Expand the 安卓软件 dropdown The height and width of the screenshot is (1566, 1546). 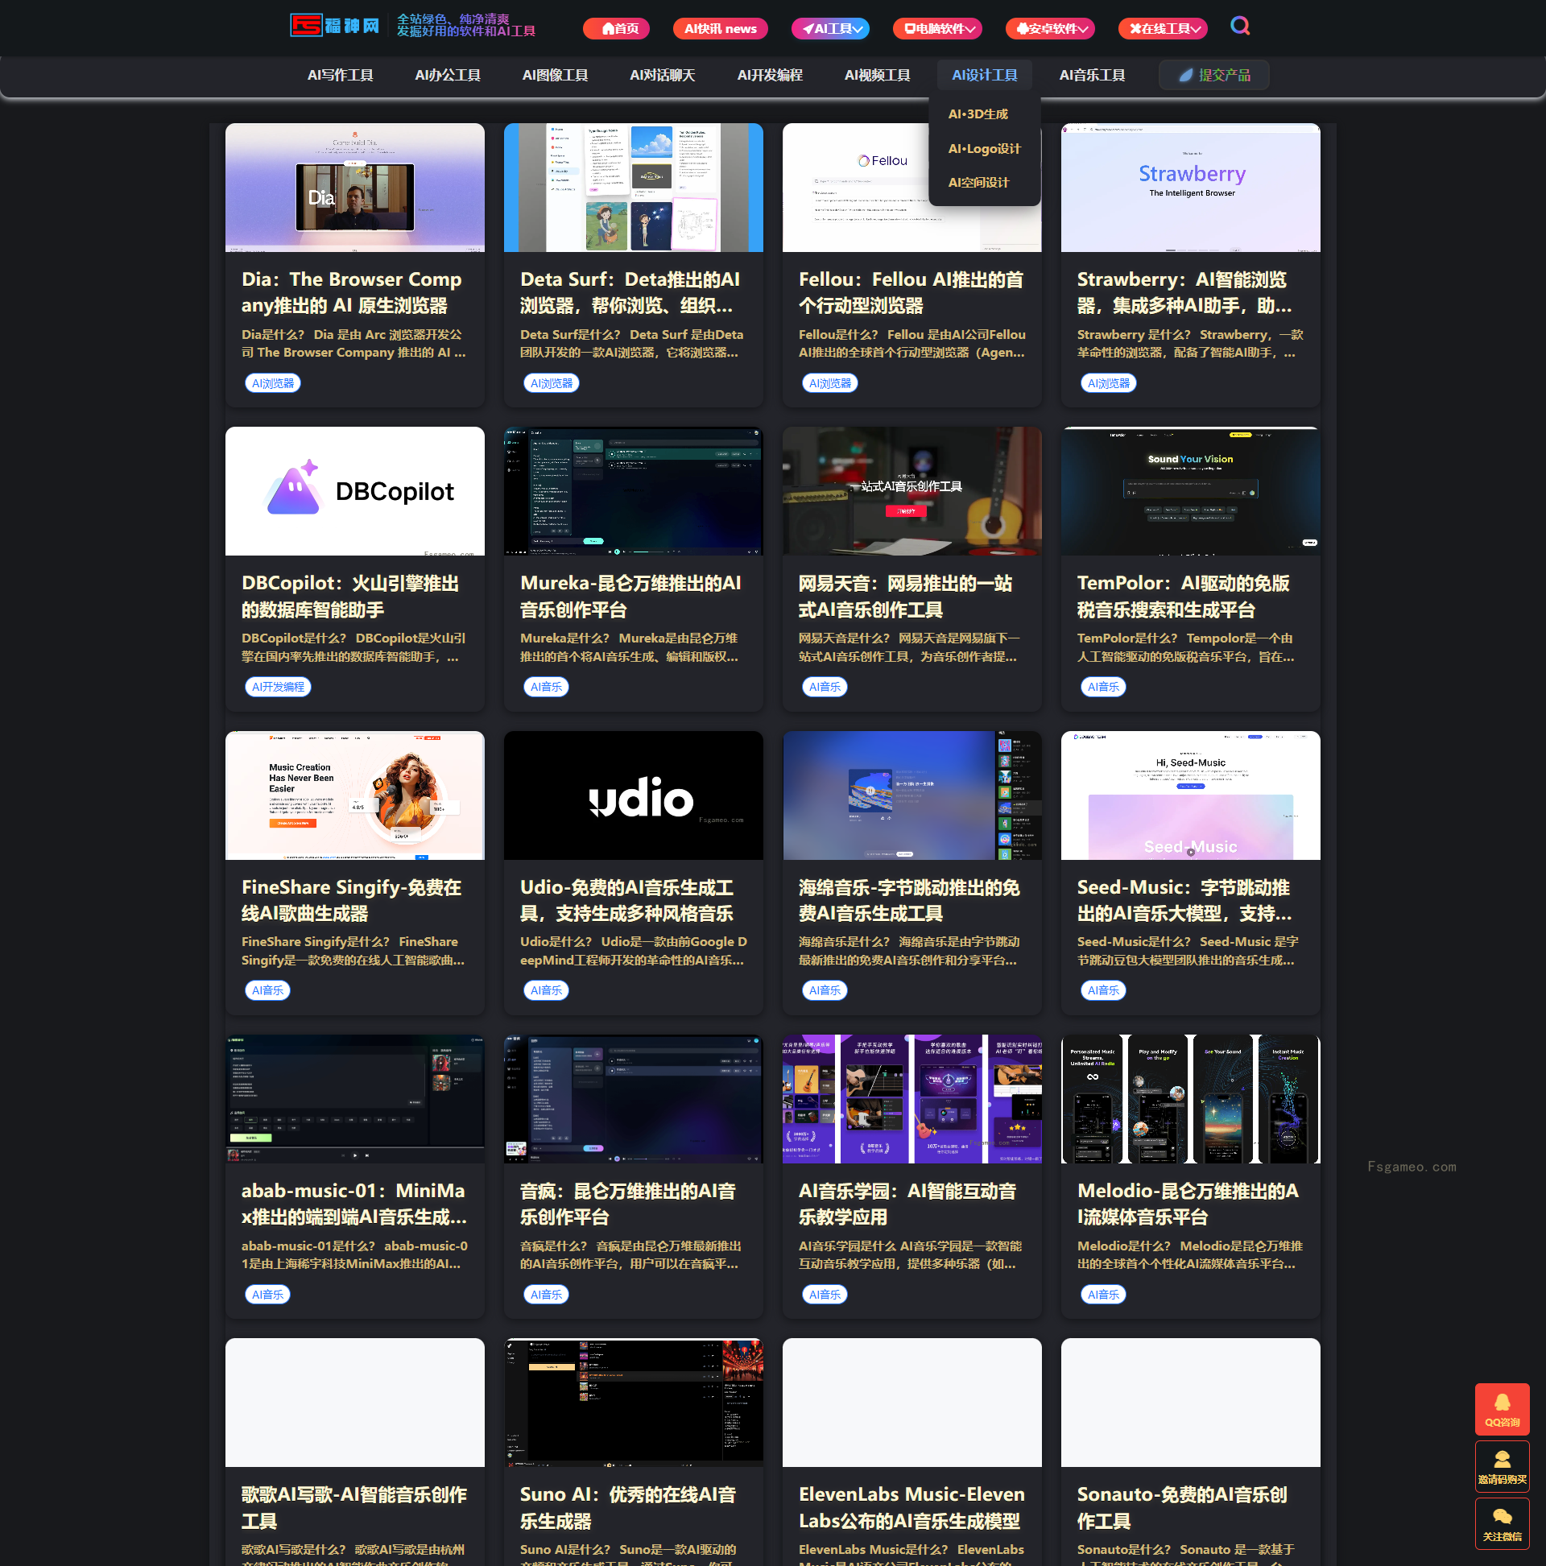pos(1050,28)
